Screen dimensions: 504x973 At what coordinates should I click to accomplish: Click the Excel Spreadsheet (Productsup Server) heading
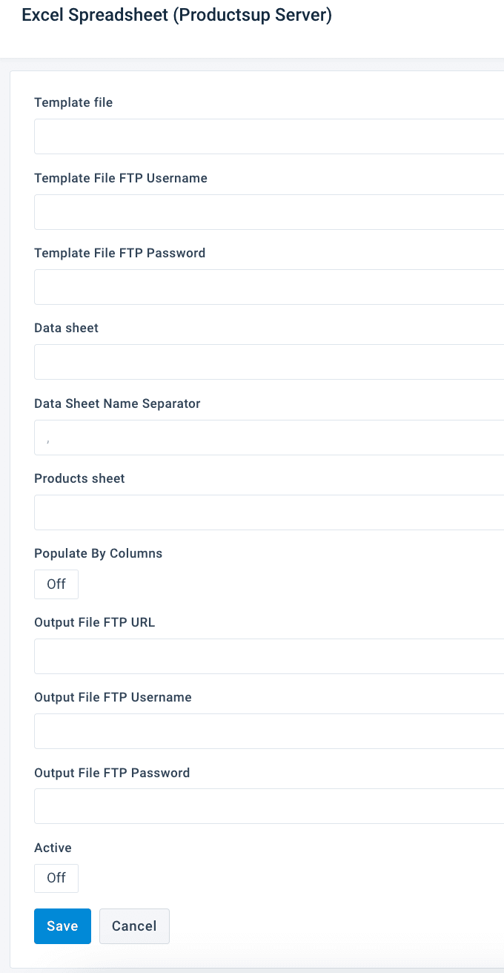(176, 16)
